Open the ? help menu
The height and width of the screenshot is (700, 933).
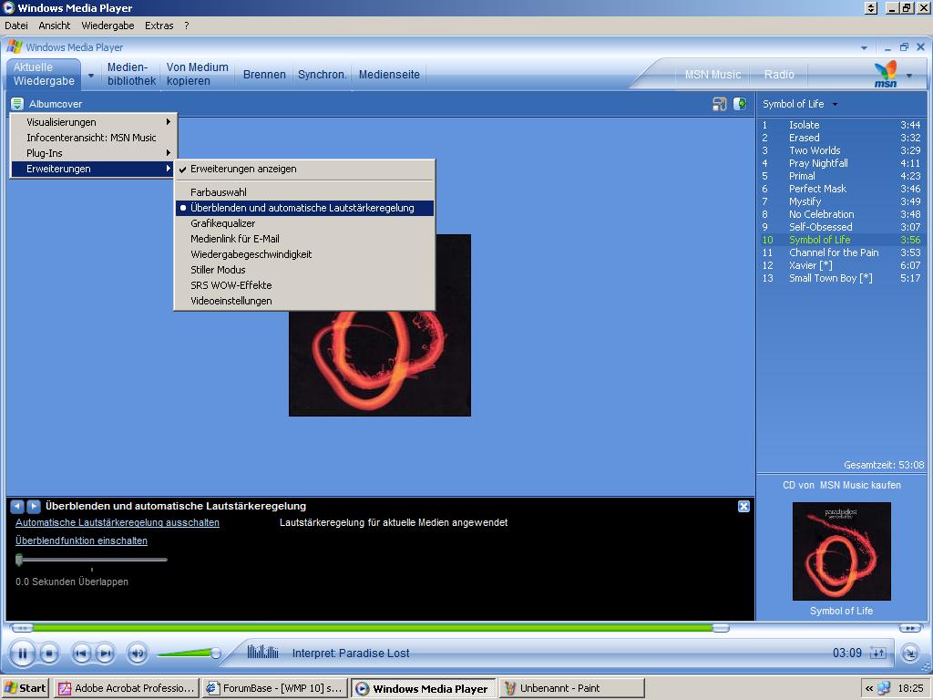(x=186, y=26)
